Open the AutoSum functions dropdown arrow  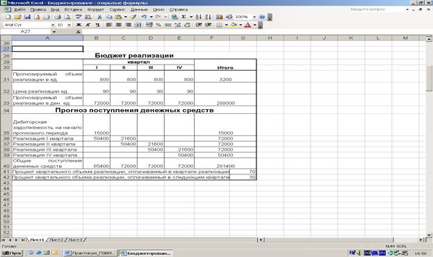point(191,17)
